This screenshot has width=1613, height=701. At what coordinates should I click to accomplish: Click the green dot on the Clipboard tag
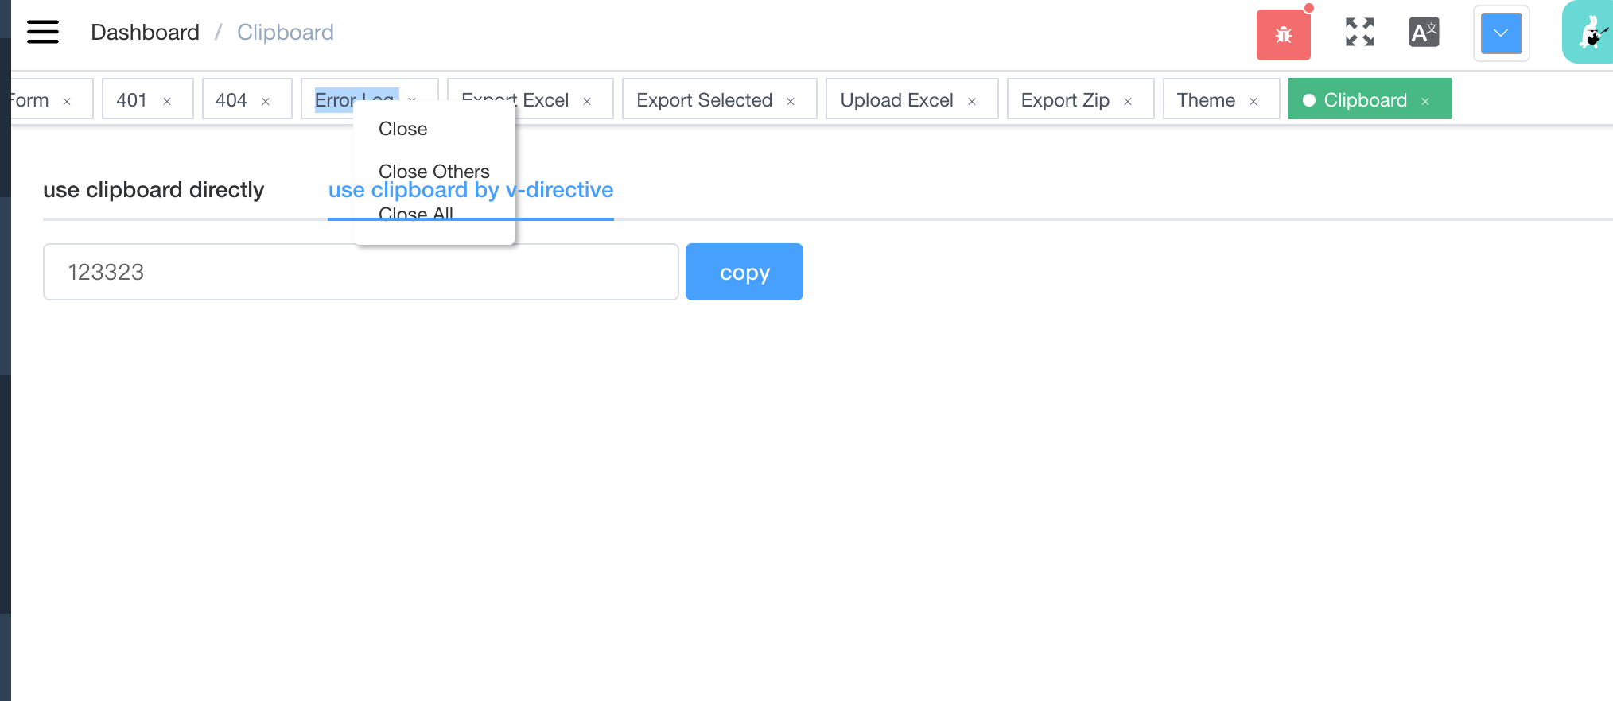(1309, 99)
